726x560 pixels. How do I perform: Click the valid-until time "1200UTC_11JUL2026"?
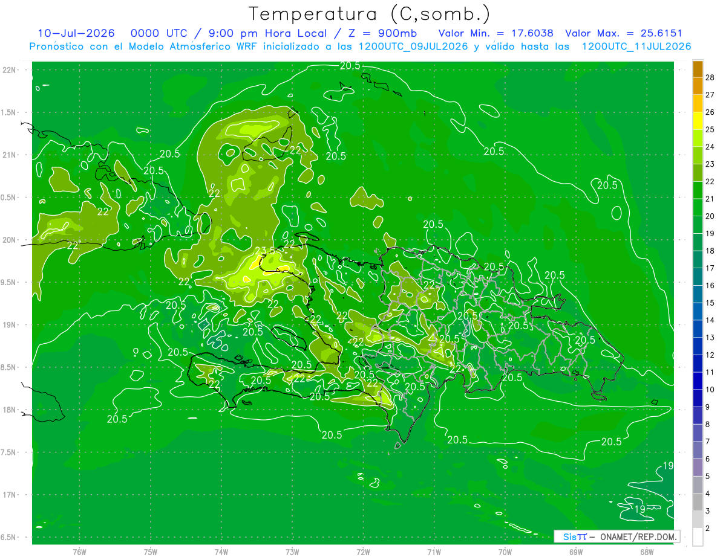(636, 47)
